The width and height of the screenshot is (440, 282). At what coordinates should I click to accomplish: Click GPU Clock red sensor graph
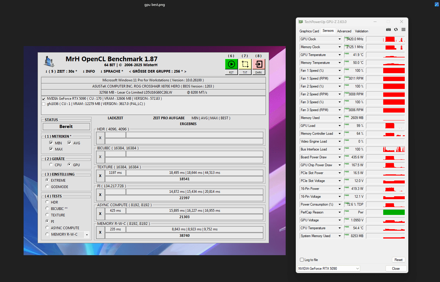pos(385,39)
